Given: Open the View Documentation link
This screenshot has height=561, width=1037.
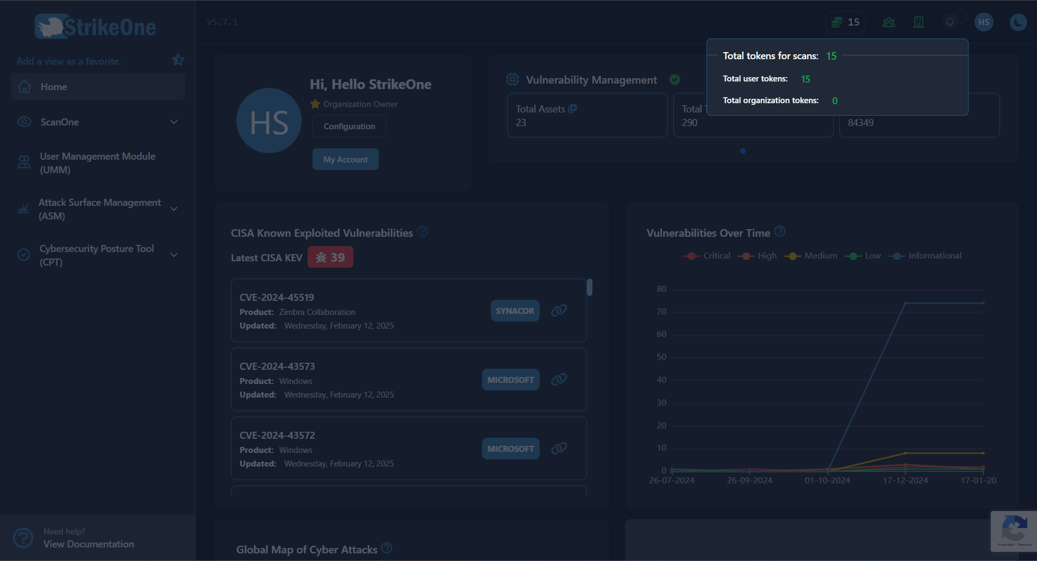Looking at the screenshot, I should pos(88,544).
